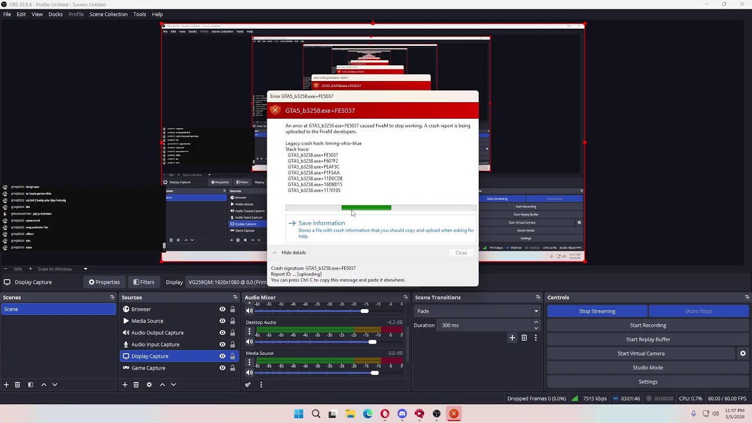Open source properties gear in the Sources toolbar
This screenshot has height=423, width=752.
coord(149,385)
